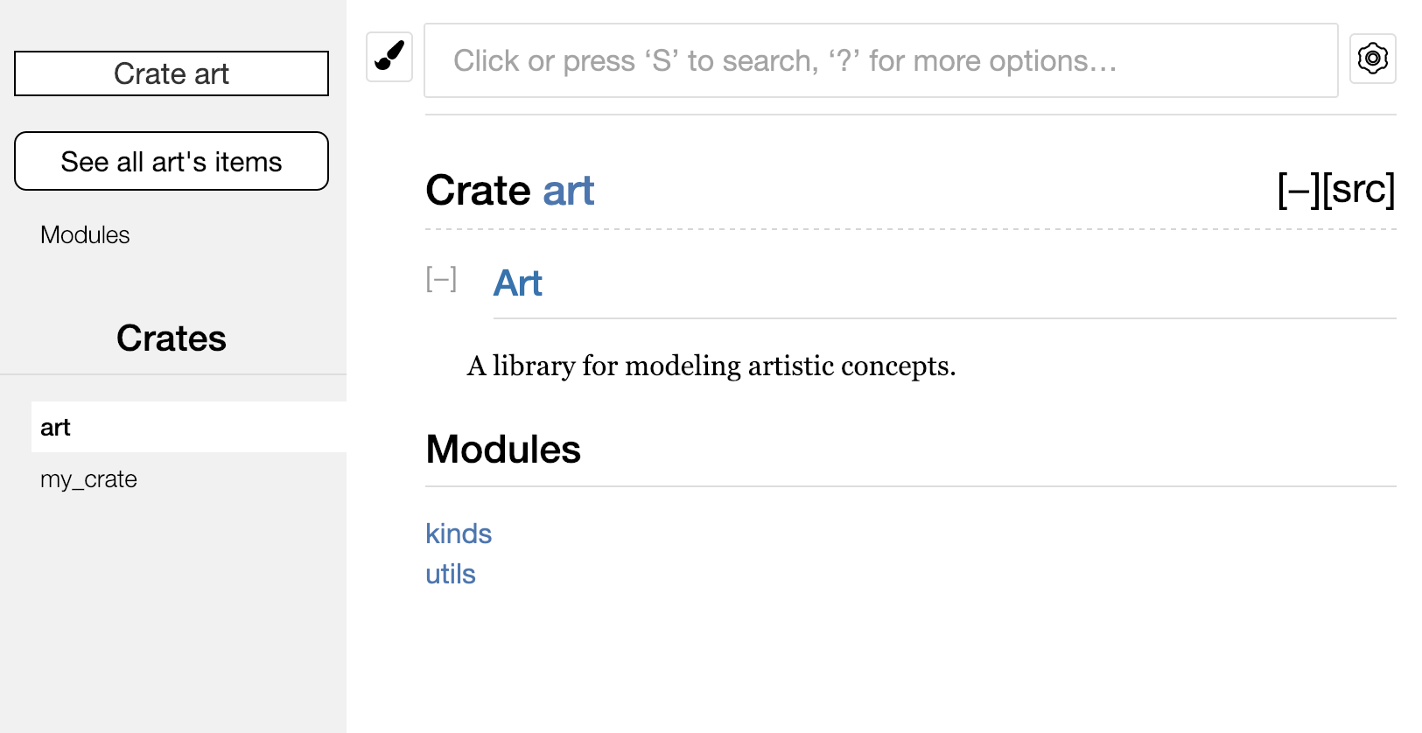Select the my_crate crate in sidebar
Image resolution: width=1422 pixels, height=733 pixels.
coord(88,478)
